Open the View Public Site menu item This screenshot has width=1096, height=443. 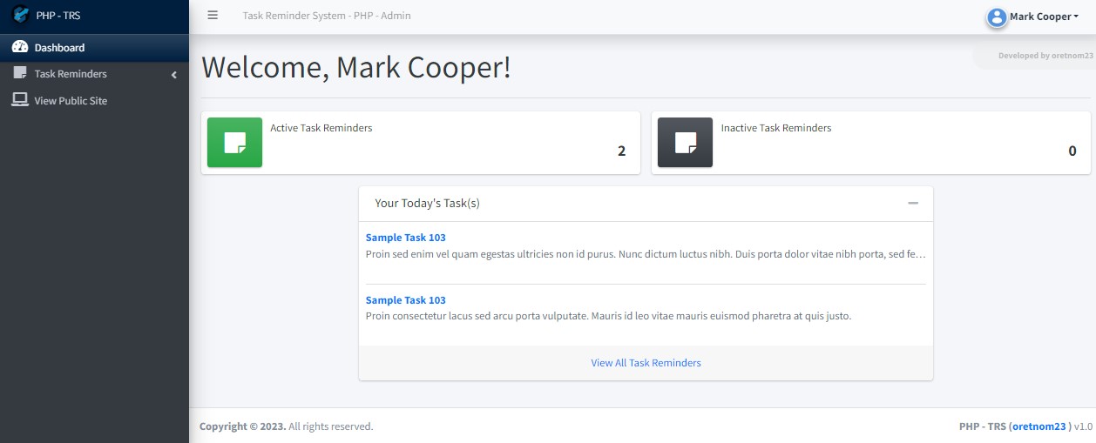(94, 101)
